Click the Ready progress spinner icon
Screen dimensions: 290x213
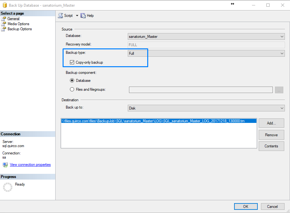click(x=7, y=187)
